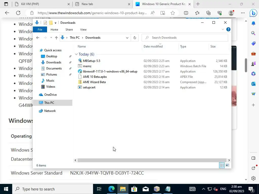Open the Drop paper-plane sidebar icon
The height and width of the screenshot is (194, 259).
[x=253, y=94]
